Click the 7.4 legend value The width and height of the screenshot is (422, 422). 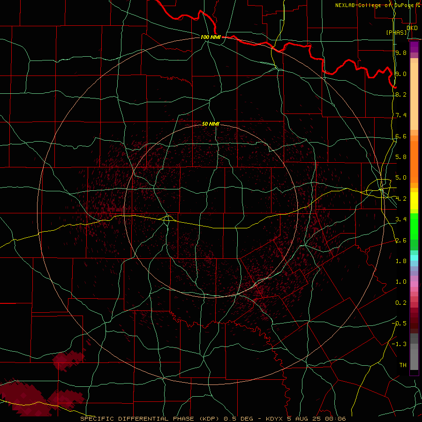tap(401, 115)
